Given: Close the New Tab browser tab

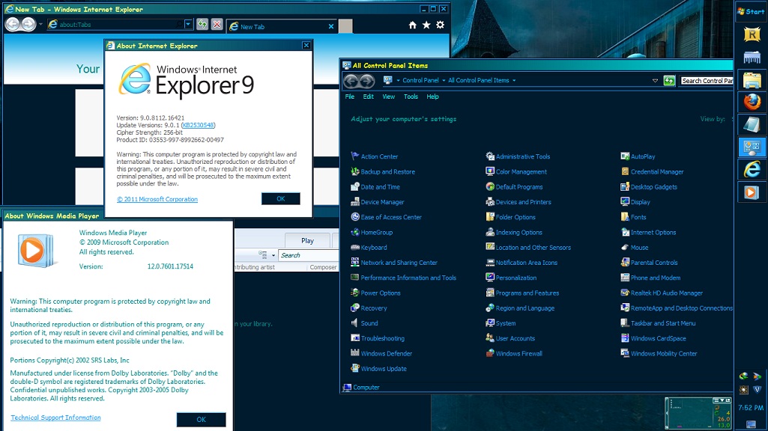Looking at the screenshot, I should tap(331, 26).
